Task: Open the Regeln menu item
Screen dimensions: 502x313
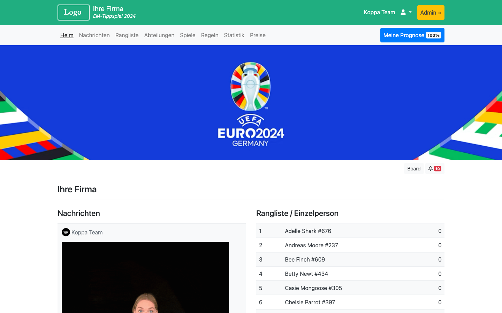Action: tap(210, 35)
